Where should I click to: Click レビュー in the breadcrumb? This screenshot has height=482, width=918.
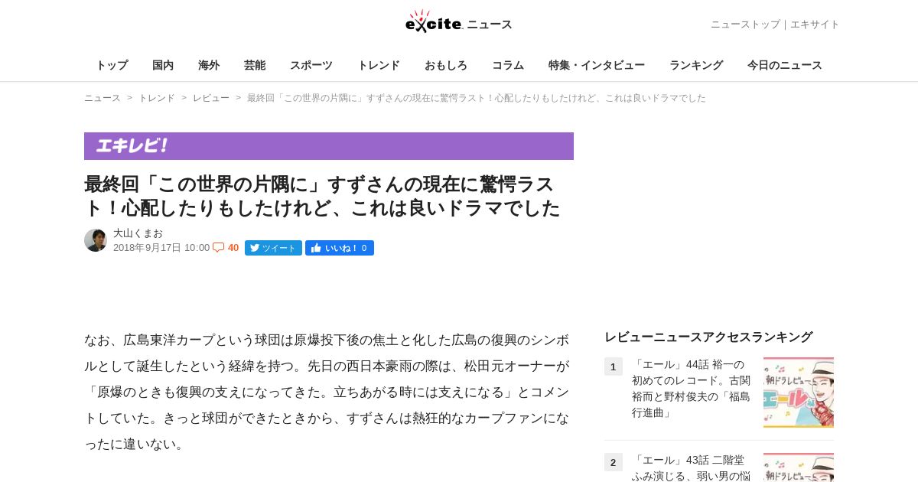pyautogui.click(x=211, y=98)
